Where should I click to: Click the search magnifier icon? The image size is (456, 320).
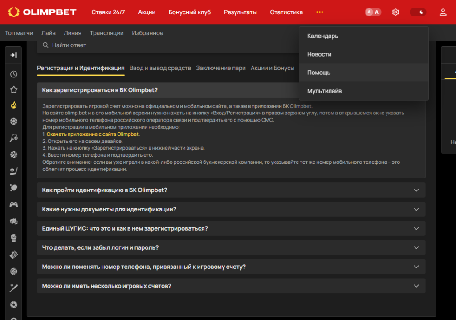tap(45, 45)
